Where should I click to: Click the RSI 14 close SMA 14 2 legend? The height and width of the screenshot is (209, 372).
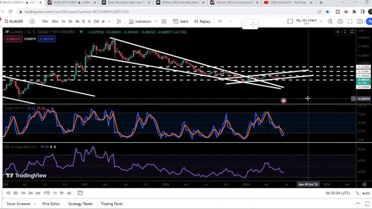pos(21,147)
